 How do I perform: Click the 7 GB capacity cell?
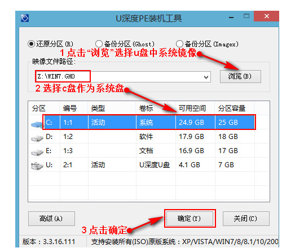[x=226, y=165]
